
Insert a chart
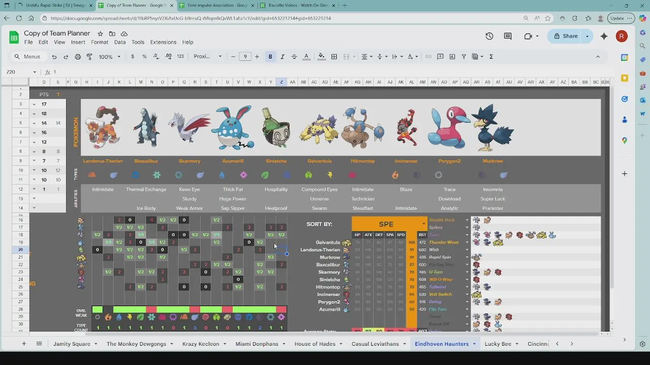tap(452, 57)
